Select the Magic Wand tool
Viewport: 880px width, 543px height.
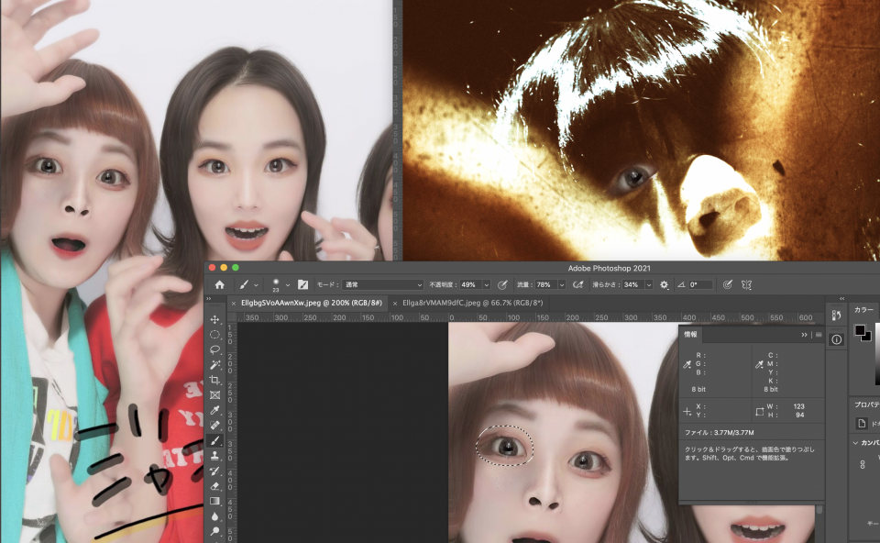pyautogui.click(x=214, y=365)
